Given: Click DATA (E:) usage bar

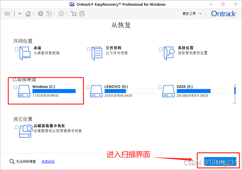Looking at the screenshot, I should click(201, 91).
